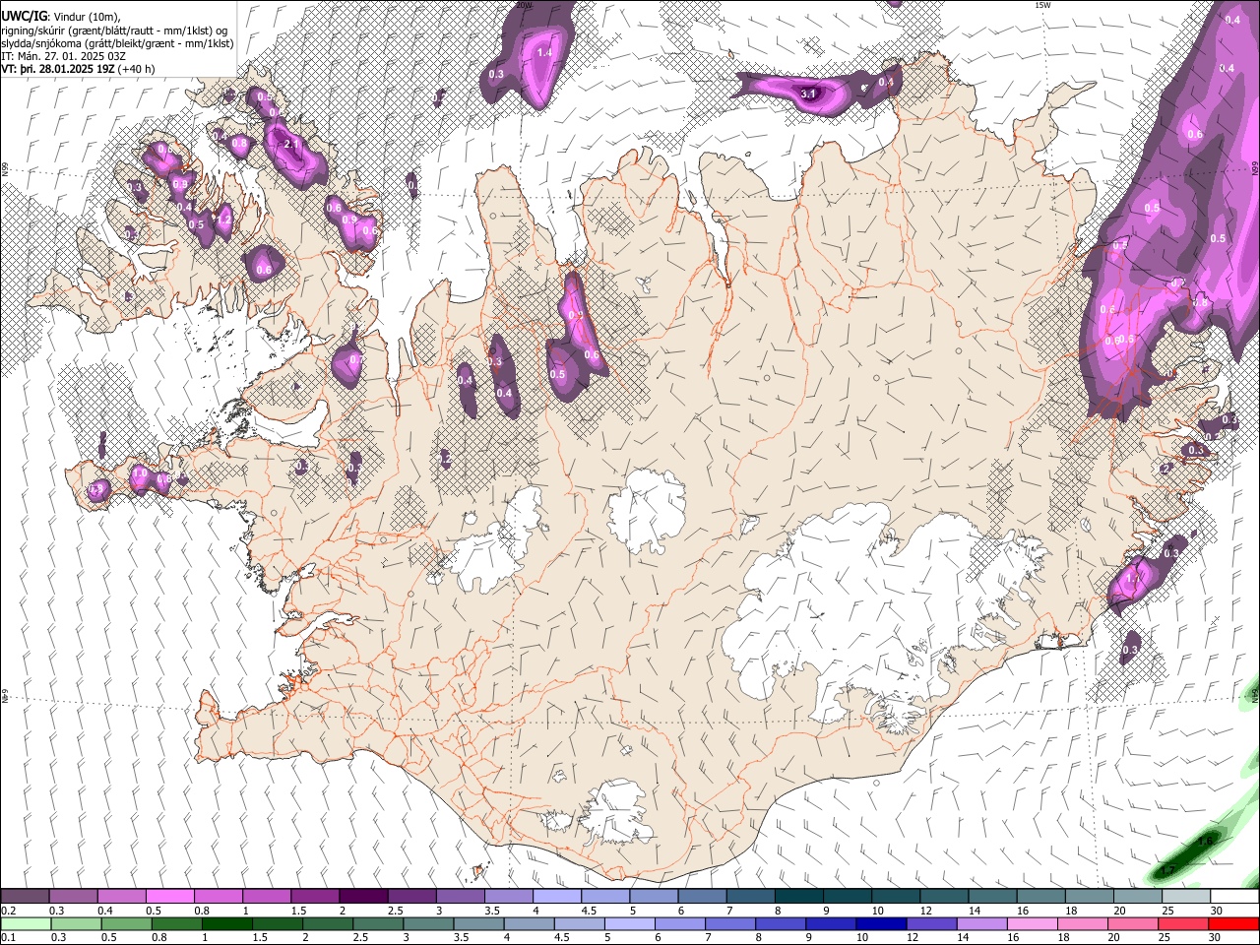Viewport: 1260px width, 945px height.
Task: Select the dark navy rain swatch at 10
Action: 880,923
